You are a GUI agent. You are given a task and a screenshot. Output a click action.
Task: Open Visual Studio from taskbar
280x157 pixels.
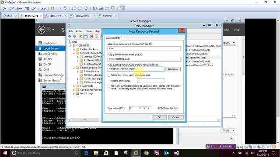point(176,153)
